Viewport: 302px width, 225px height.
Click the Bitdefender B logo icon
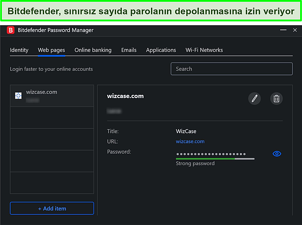[x=11, y=30]
